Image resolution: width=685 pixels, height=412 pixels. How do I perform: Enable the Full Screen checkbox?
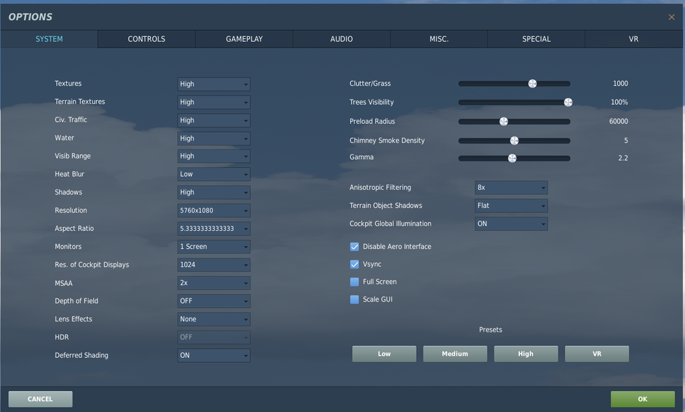(354, 282)
